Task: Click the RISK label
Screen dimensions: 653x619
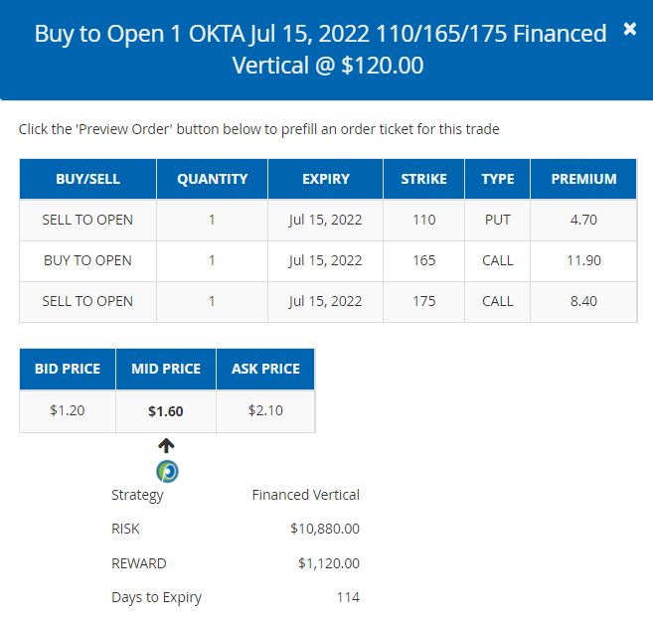Action: click(x=125, y=529)
